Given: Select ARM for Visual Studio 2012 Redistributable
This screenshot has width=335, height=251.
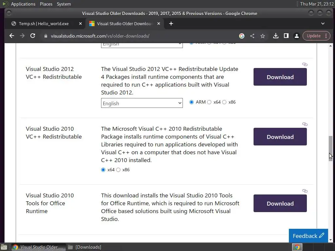Looking at the screenshot, I should tap(191, 102).
